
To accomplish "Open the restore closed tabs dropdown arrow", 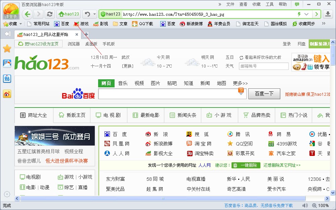I will click(94, 14).
